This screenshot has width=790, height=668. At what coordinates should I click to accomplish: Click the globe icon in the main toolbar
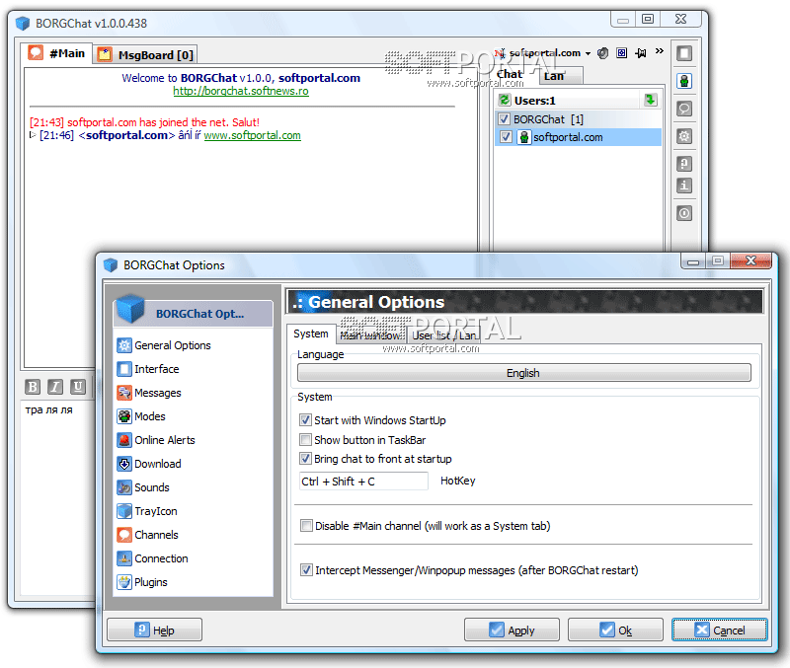(x=602, y=53)
